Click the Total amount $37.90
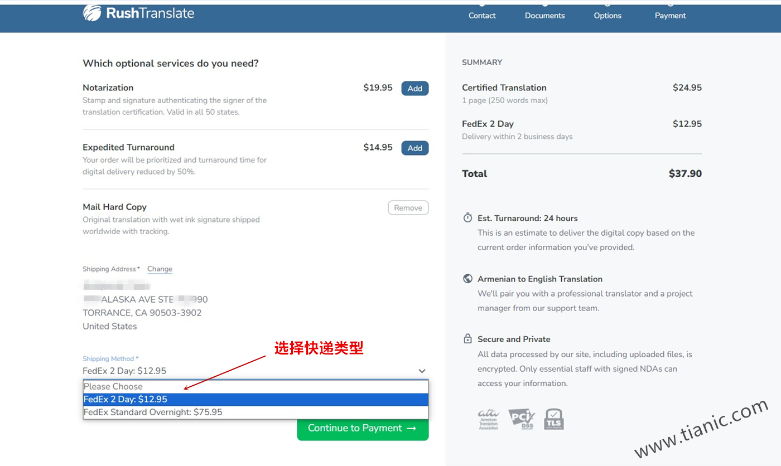The image size is (781, 466). (x=685, y=173)
